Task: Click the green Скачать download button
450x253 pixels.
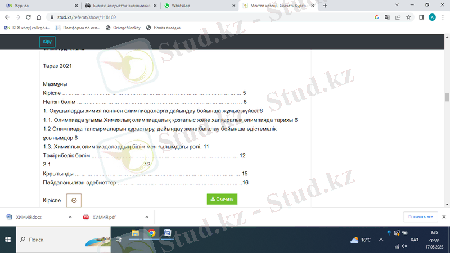Action: coord(222,199)
